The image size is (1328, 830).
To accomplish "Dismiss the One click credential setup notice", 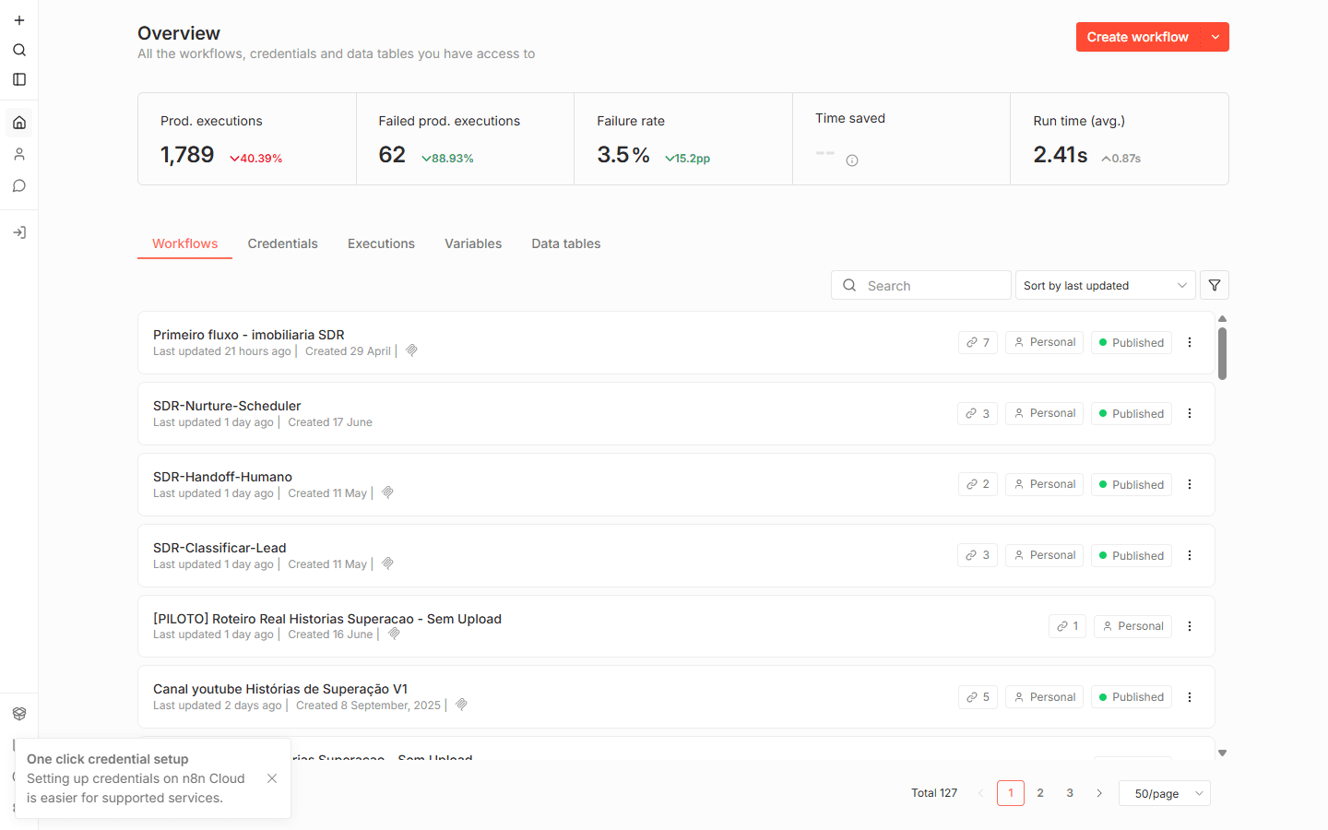I will pyautogui.click(x=272, y=778).
